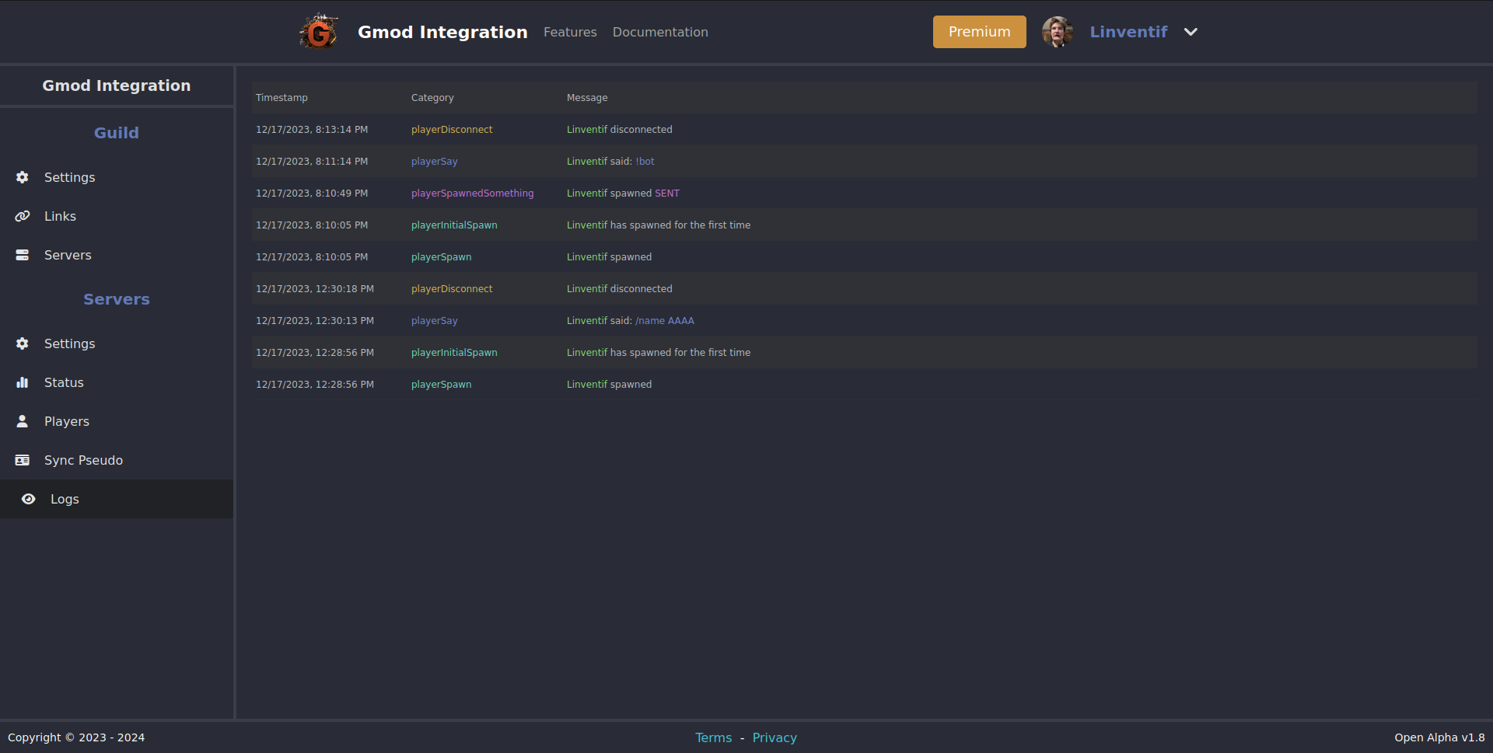This screenshot has height=753, width=1493.
Task: Open Guild Settings in sidebar
Action: pyautogui.click(x=117, y=177)
